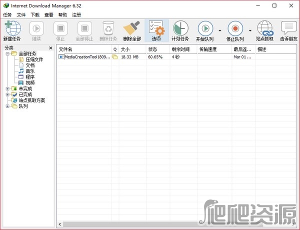This screenshot has height=230, width=300.
Task: Click the 新建任务 (new task) globe icon
Action: pos(12,28)
